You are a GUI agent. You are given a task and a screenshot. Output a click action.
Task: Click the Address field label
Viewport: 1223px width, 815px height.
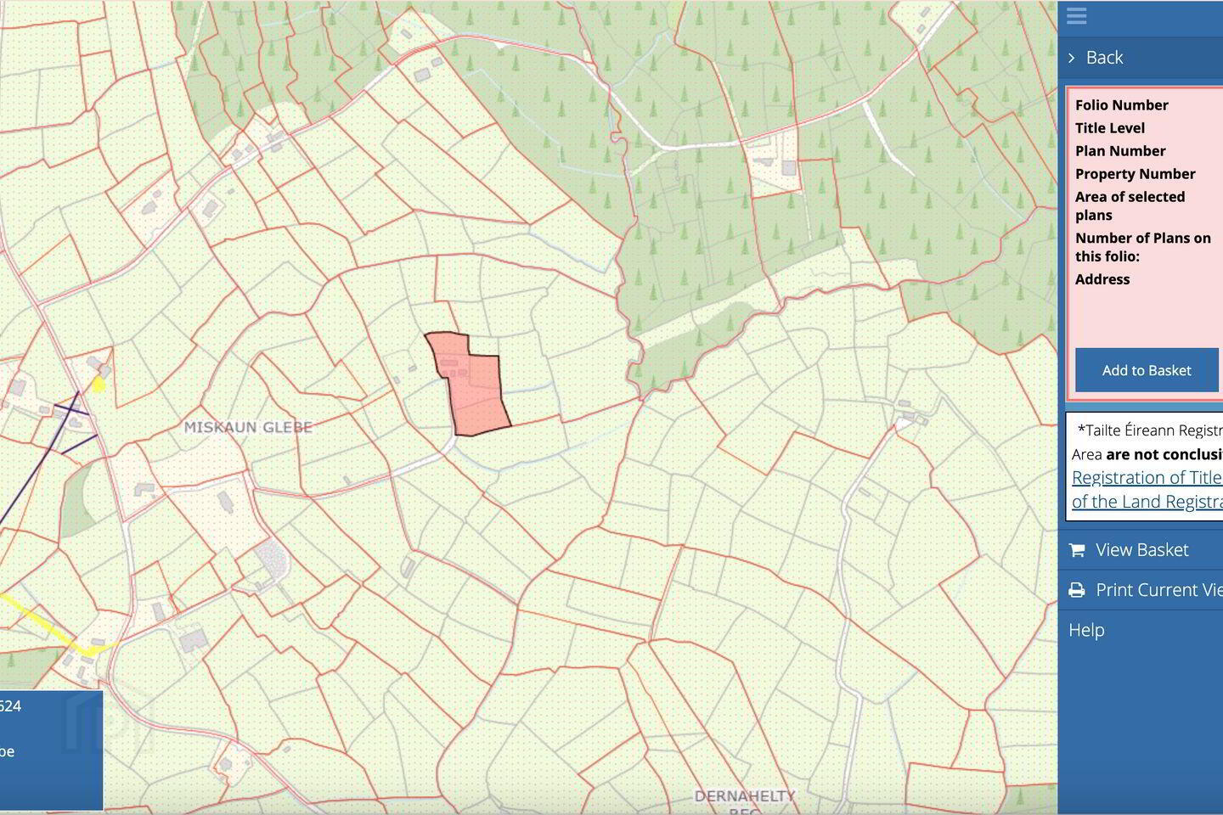pyautogui.click(x=1102, y=279)
